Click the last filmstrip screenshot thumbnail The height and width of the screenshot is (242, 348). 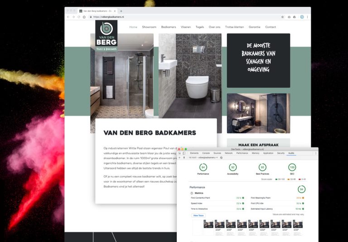pyautogui.click(x=298, y=227)
